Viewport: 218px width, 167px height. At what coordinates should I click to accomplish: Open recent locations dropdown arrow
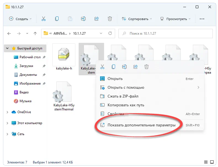27,34
